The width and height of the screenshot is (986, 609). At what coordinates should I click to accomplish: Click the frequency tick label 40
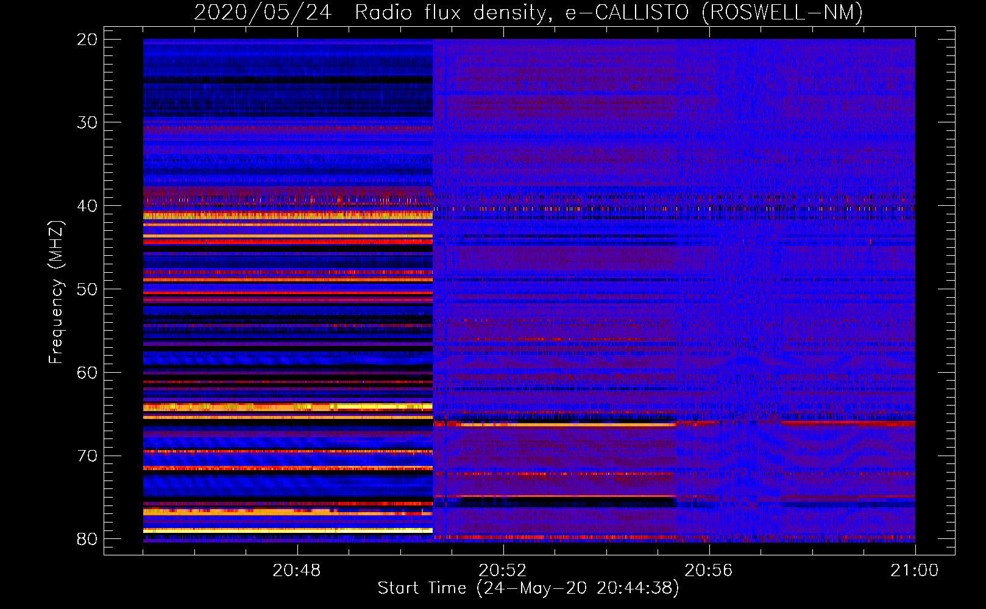87,206
